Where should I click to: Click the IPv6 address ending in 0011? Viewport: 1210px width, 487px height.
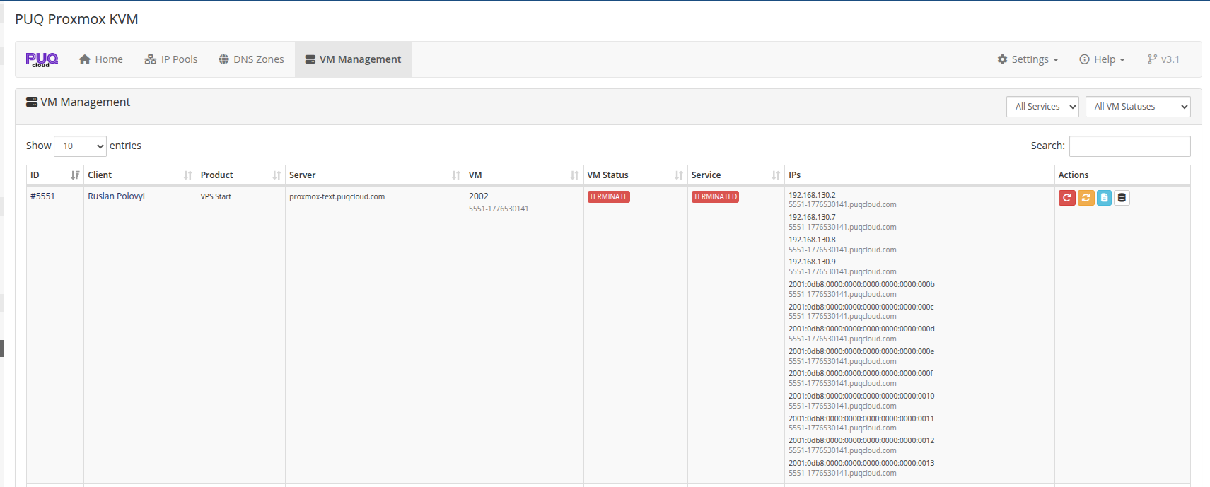click(861, 418)
